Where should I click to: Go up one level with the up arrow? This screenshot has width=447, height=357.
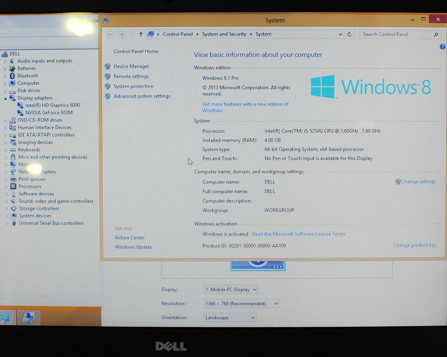(141, 34)
